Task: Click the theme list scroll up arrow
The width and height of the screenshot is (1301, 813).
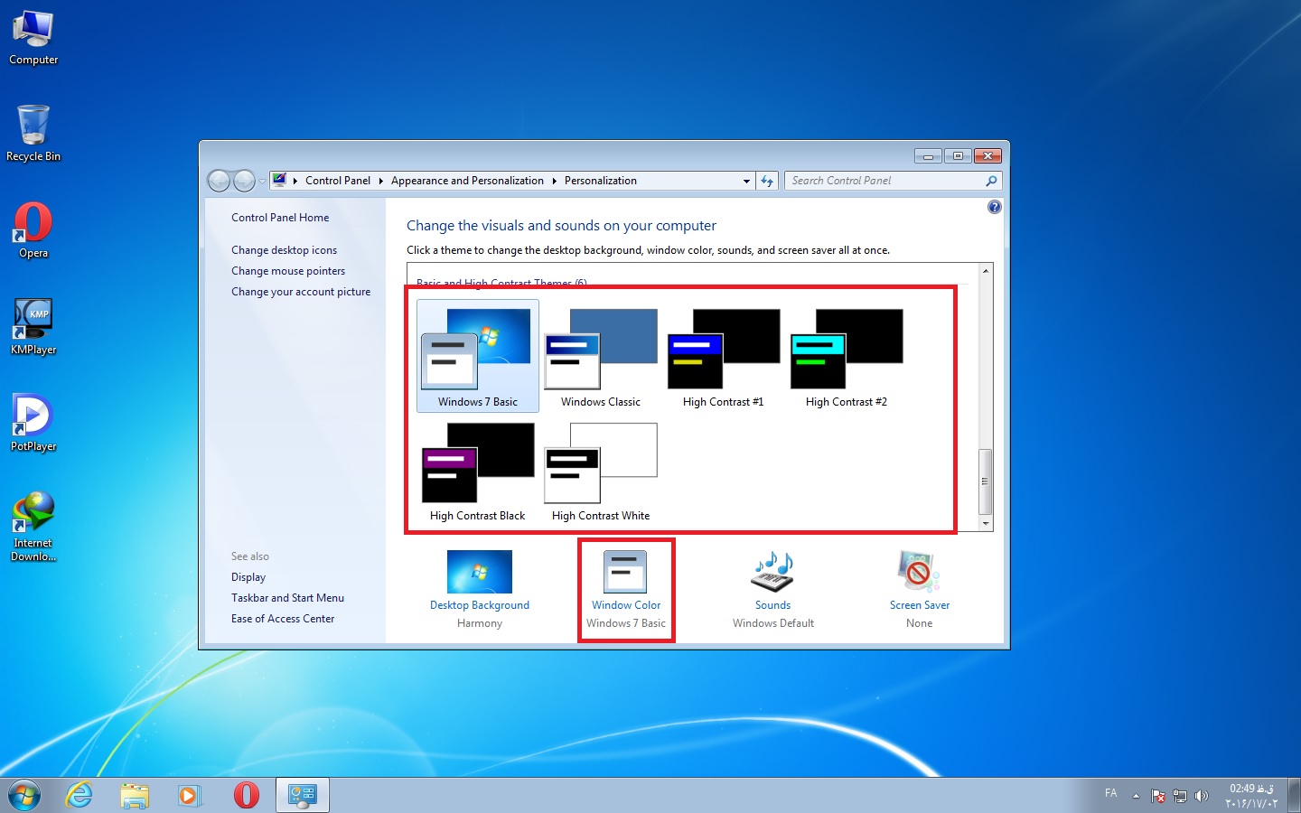Action: click(x=986, y=271)
